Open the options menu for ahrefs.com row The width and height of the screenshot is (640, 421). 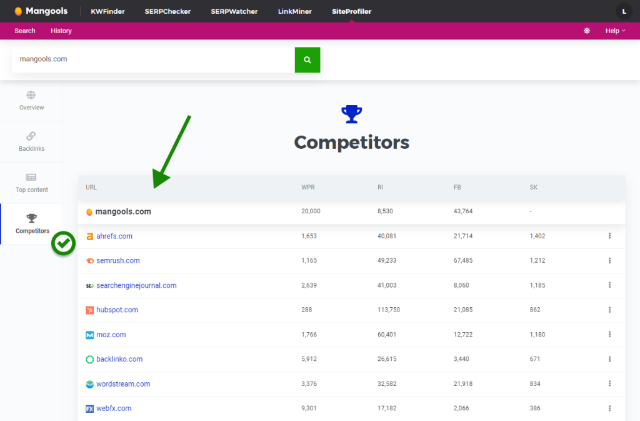point(609,236)
